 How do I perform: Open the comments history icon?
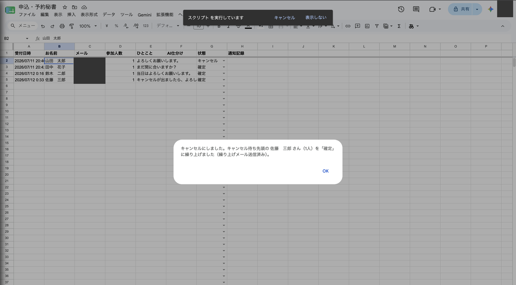point(416,9)
